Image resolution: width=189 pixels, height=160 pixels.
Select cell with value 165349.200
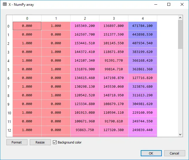[x=85, y=26]
